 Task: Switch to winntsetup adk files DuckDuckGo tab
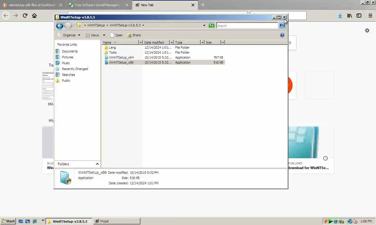coord(32,5)
